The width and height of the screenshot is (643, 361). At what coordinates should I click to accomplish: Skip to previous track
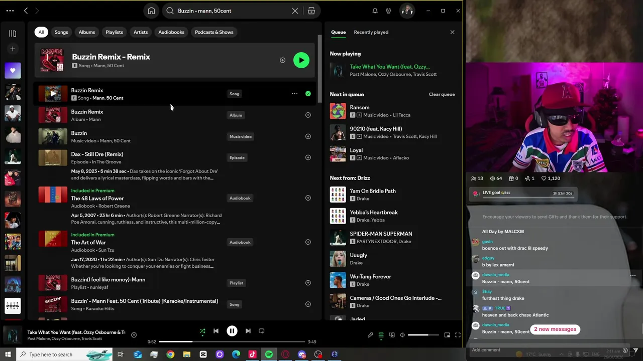tap(216, 331)
